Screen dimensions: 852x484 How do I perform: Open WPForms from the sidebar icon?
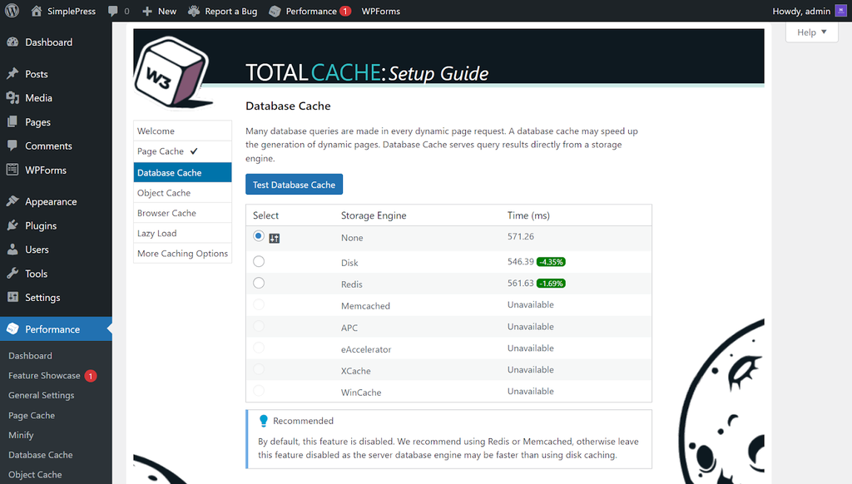10,170
